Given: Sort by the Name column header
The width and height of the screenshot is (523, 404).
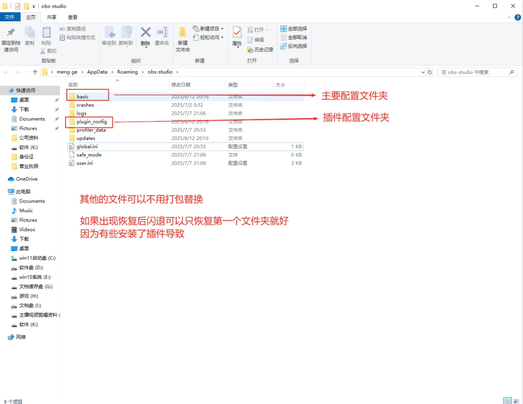Looking at the screenshot, I should click(x=117, y=85).
